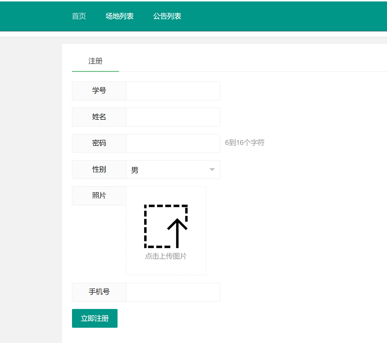Image resolution: width=387 pixels, height=343 pixels.
Task: Click the teal registration submit button
Action: (95, 318)
